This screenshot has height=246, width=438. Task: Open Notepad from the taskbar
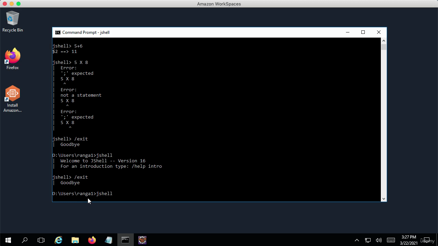pyautogui.click(x=108, y=240)
